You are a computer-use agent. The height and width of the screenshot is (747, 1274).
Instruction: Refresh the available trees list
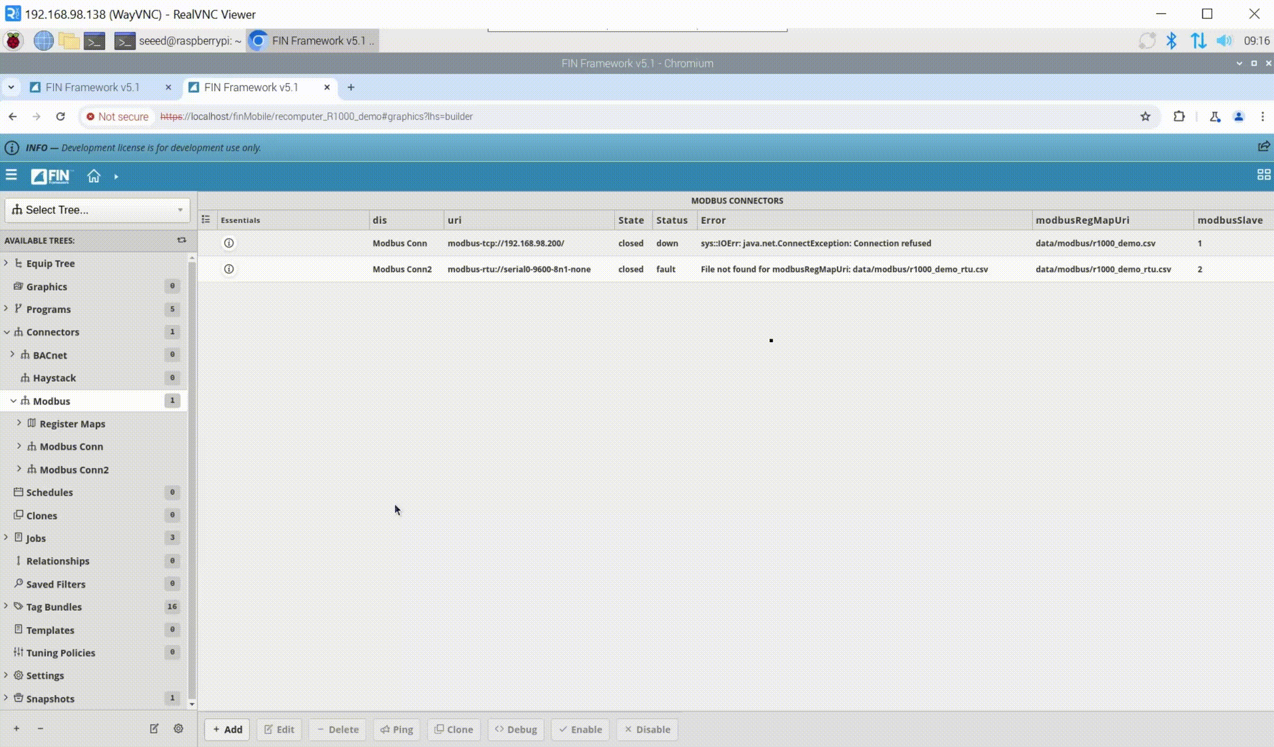tap(182, 240)
